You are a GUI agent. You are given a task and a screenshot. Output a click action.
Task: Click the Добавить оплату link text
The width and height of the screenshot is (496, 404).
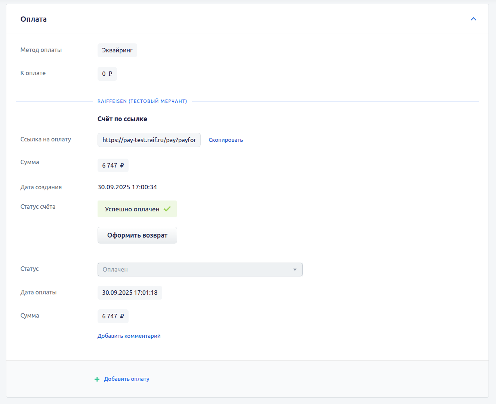click(127, 379)
